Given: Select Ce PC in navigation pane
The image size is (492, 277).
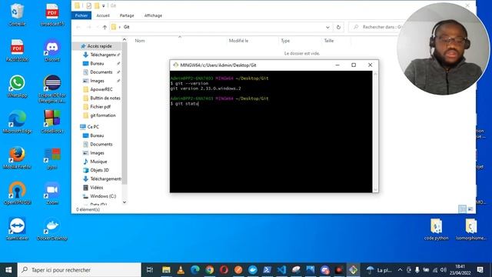Looking at the screenshot, I should 93,127.
